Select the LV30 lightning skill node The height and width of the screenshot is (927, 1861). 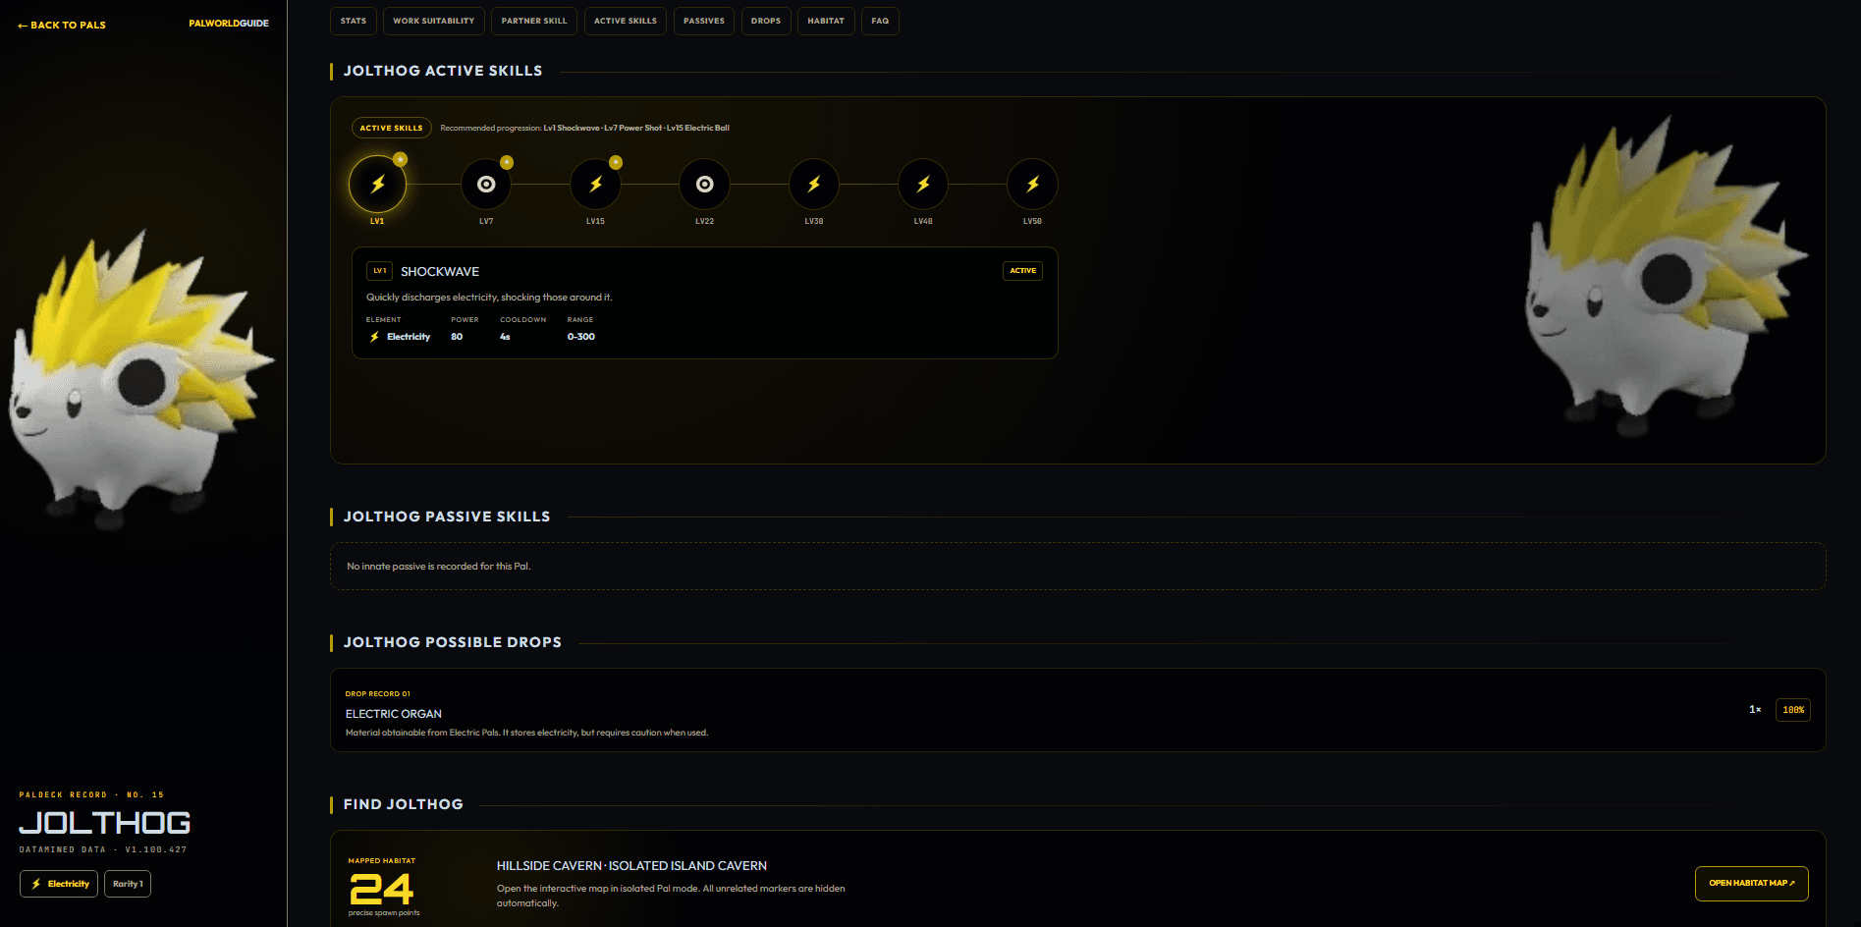coord(814,184)
